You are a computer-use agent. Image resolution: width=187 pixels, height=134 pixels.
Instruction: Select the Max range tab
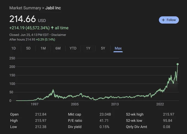point(118,48)
